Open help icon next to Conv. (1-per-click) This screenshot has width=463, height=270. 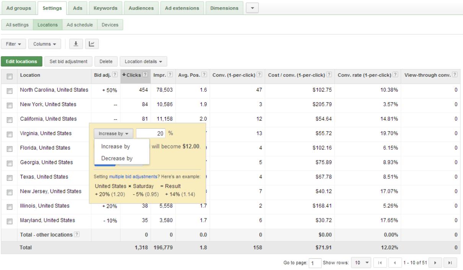(x=260, y=76)
